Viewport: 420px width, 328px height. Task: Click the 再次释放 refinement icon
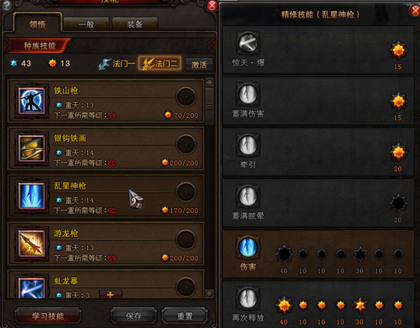point(248,298)
